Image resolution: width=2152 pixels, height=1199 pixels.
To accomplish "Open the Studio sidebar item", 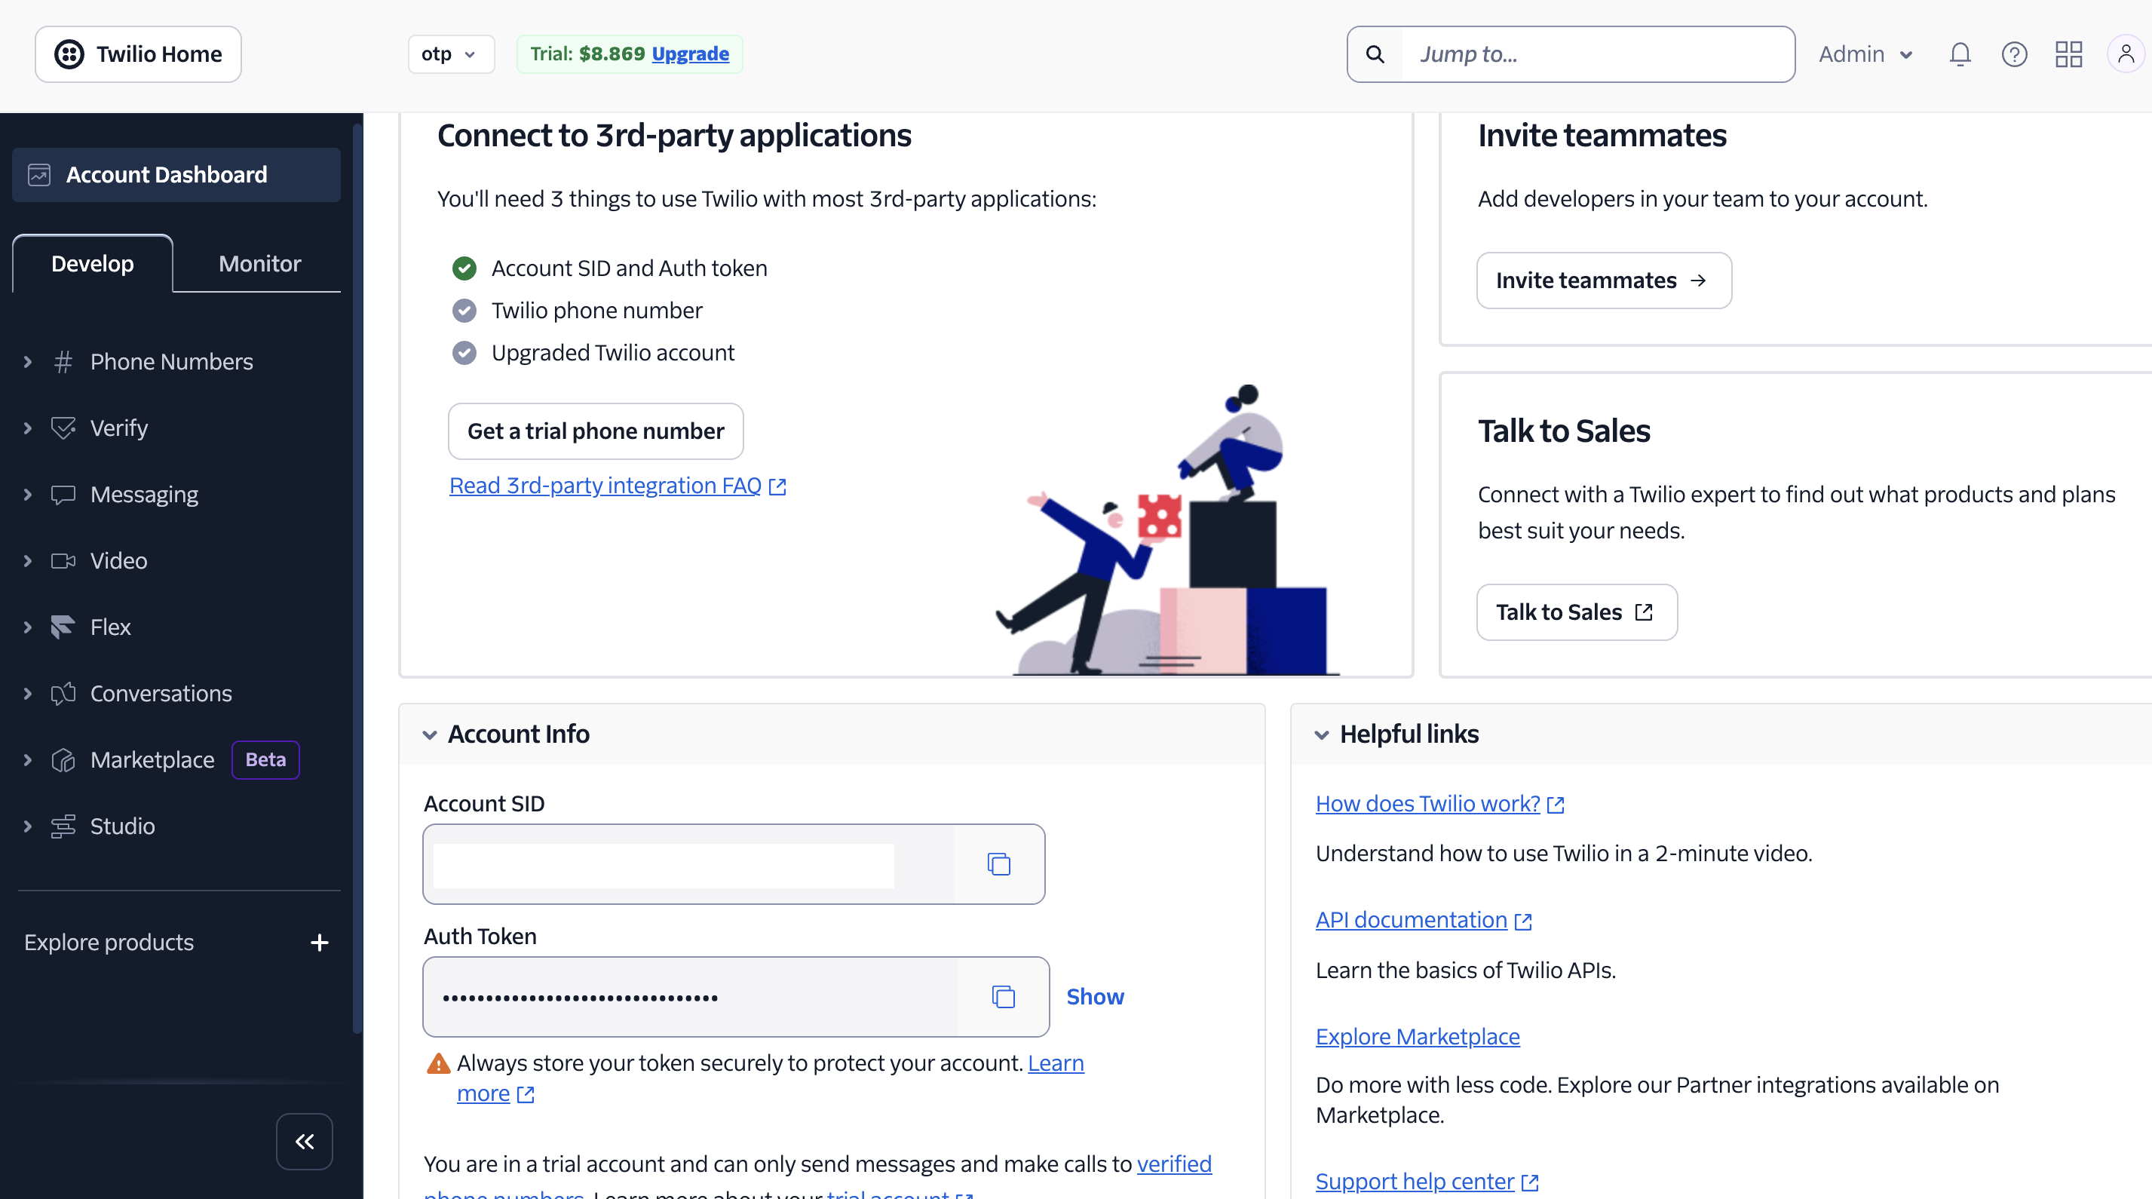I will pos(122,826).
